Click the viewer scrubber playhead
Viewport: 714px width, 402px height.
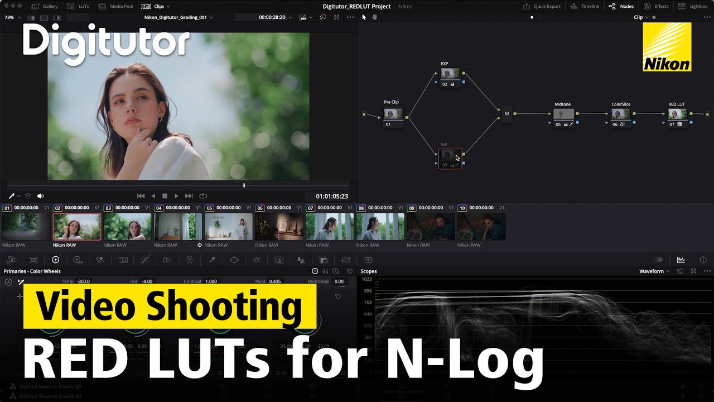[244, 185]
